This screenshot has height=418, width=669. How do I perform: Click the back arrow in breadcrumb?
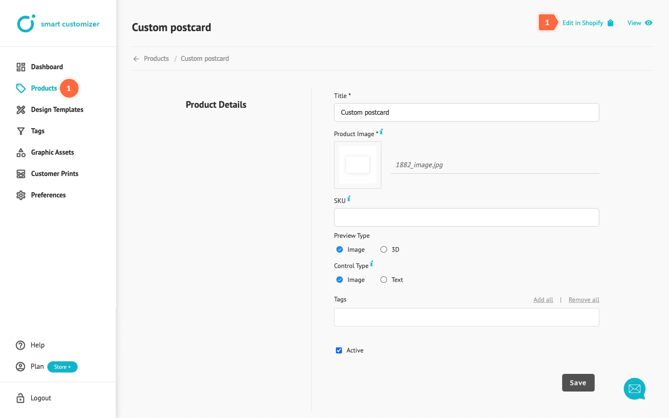(136, 59)
